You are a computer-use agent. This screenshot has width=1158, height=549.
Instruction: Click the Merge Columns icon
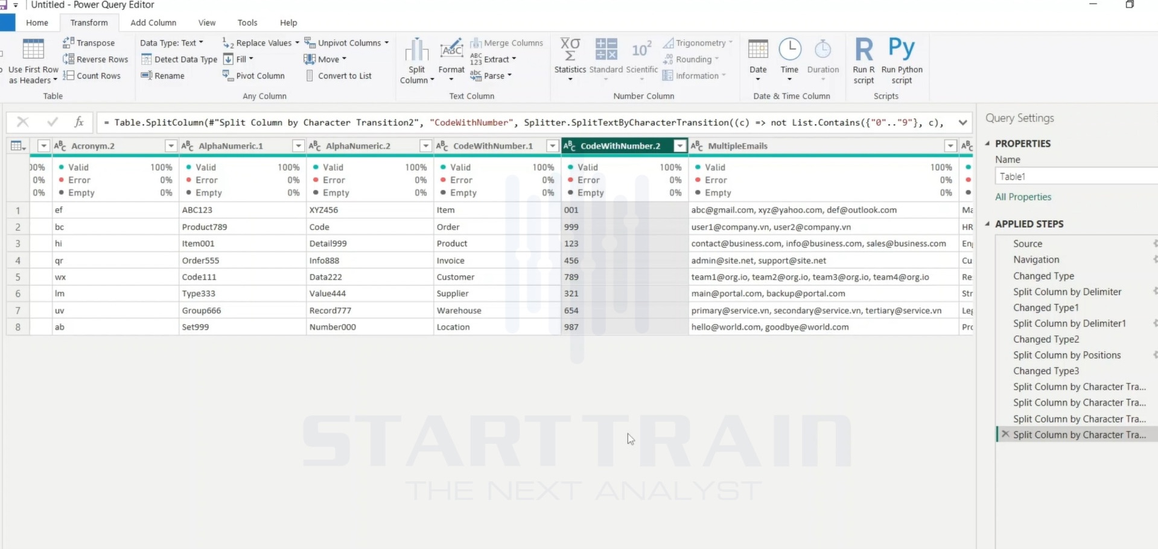476,43
